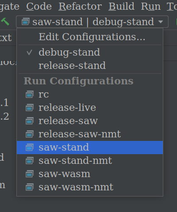Image resolution: width=177 pixels, height=212 pixels.
Task: Choose the highlighted saw-stand configuration
Action: (x=90, y=148)
